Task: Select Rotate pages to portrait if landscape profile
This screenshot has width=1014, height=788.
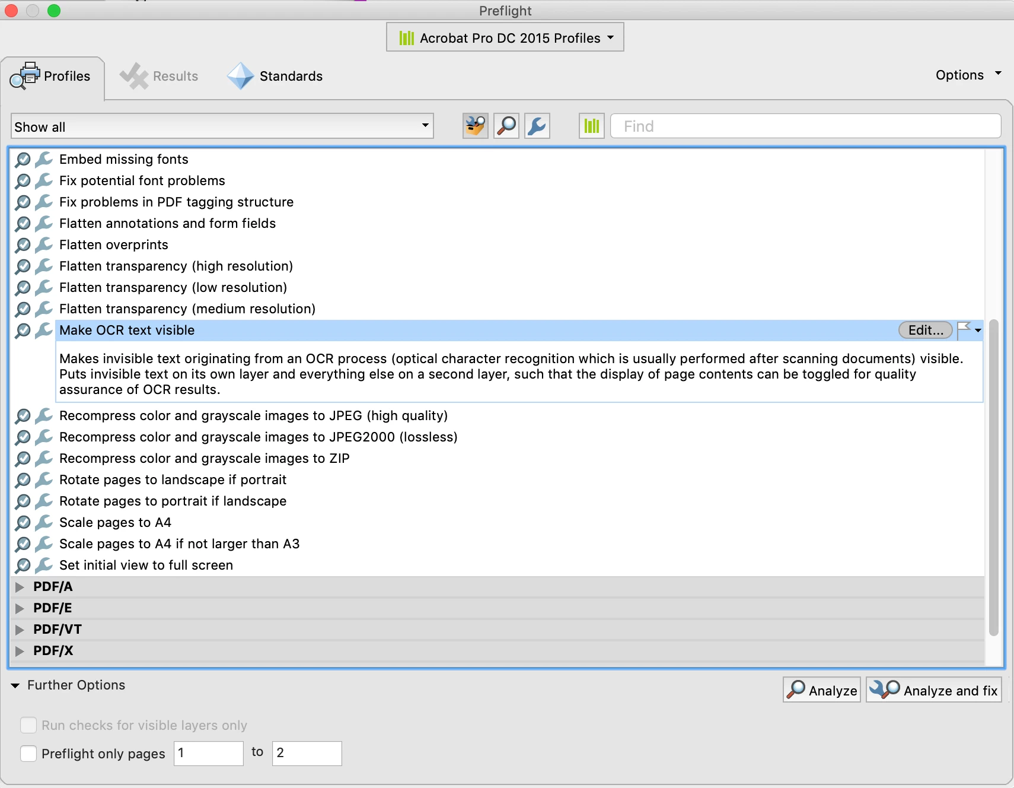Action: point(173,501)
